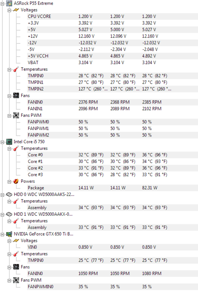Screen dimensions: 198x297
Task: Select the Core #2 temperature row
Action: click(113, 168)
